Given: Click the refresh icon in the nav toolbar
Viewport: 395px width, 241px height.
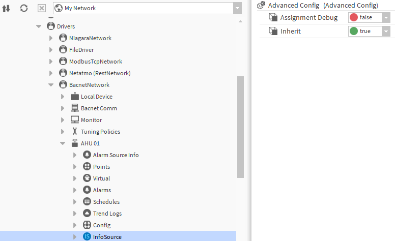Looking at the screenshot, I should click(x=24, y=8).
